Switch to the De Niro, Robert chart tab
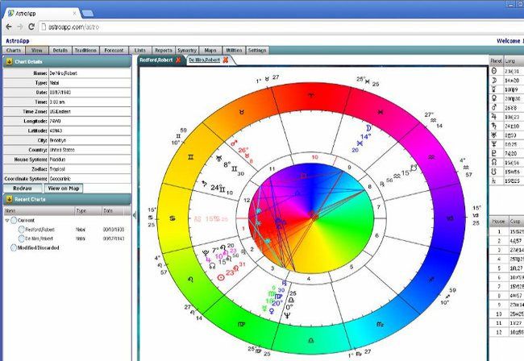 204,60
